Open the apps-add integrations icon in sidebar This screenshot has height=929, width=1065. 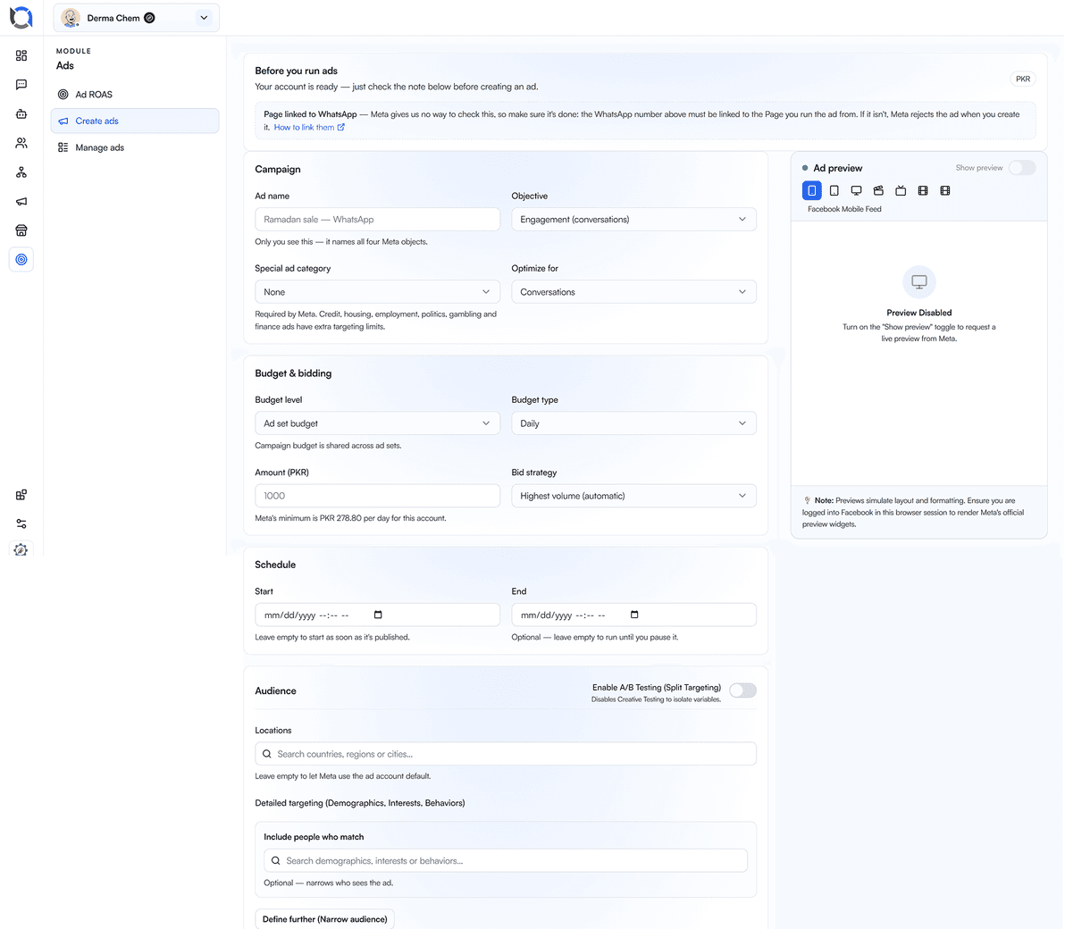[x=21, y=494]
